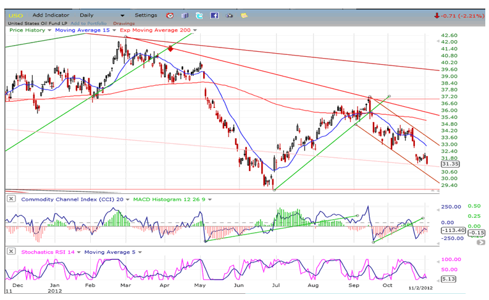Screen dimensions: 489x300
Task: Expand the Price History options arrow
Action: click(x=48, y=30)
